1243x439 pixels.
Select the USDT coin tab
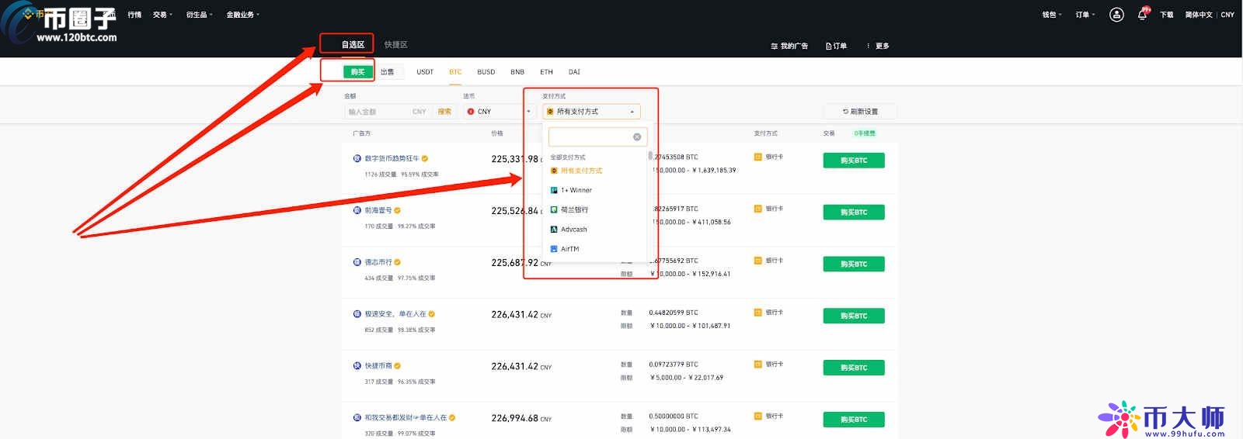tap(425, 72)
